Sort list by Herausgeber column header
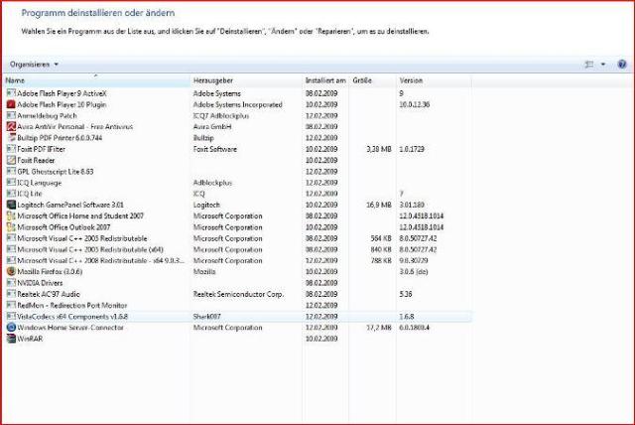This screenshot has width=635, height=425. point(246,80)
